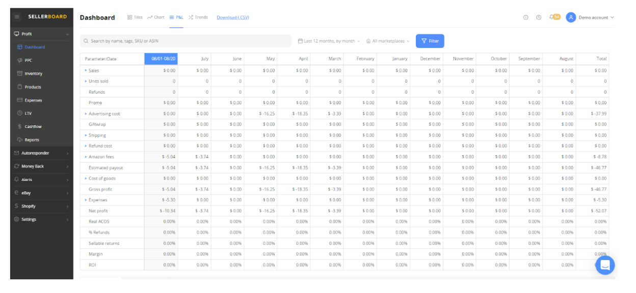
Task: Switch to the Tiles view tab
Action: 135,17
